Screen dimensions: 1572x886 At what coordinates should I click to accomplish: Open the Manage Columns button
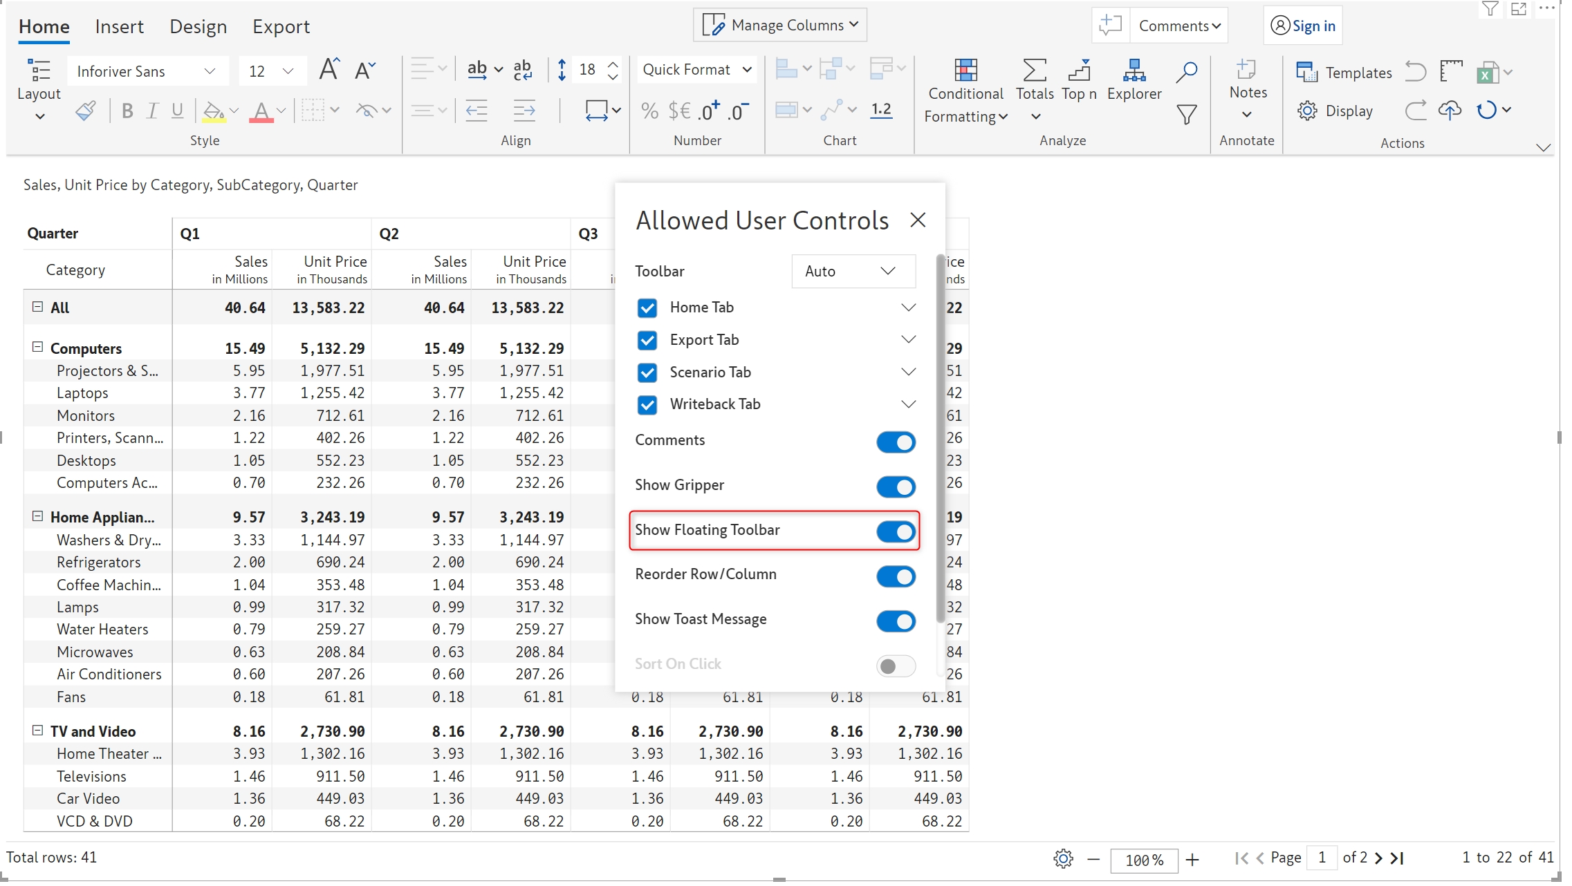pyautogui.click(x=780, y=26)
